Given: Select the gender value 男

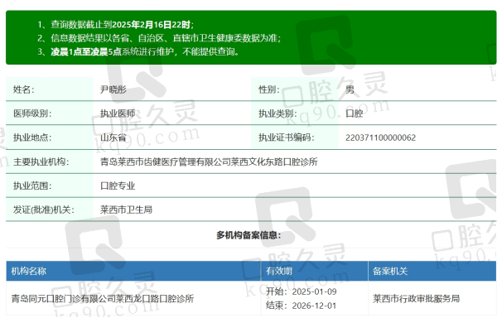Looking at the screenshot, I should tap(350, 89).
